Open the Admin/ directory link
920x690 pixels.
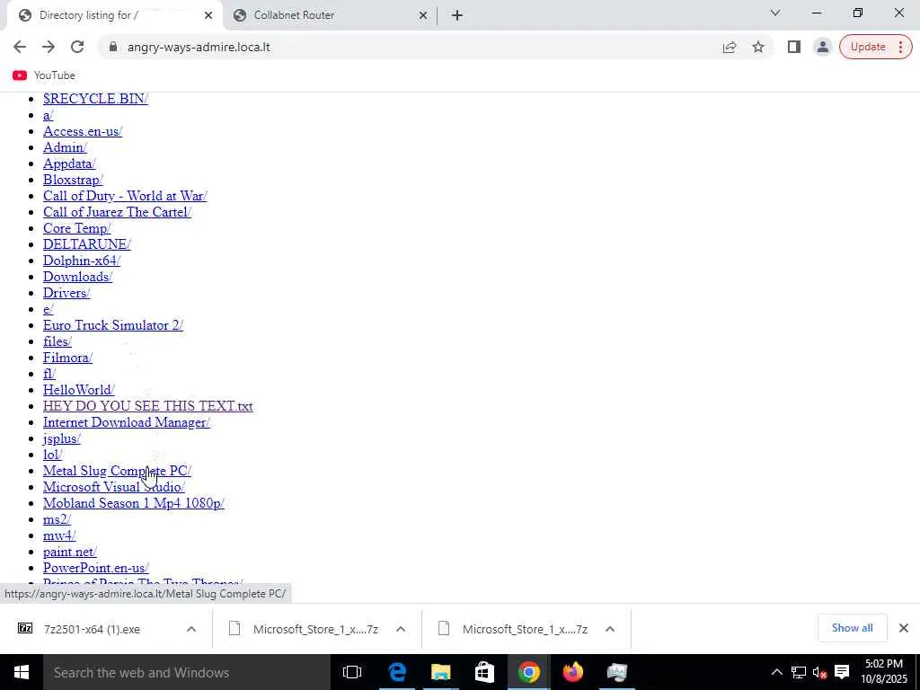tap(65, 147)
